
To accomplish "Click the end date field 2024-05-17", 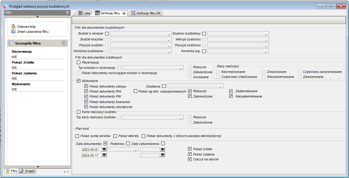I will click(91, 155).
